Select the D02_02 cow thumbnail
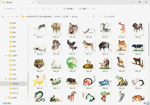The image size is (150, 105). coord(138,48)
